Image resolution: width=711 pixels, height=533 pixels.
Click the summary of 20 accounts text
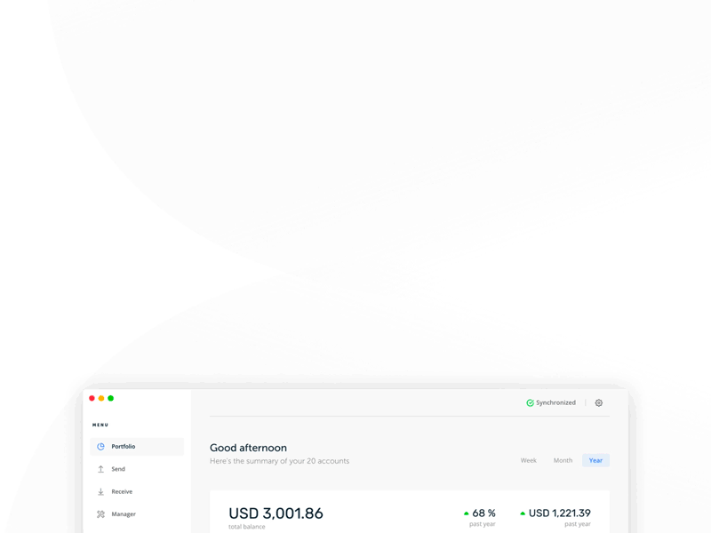click(279, 461)
